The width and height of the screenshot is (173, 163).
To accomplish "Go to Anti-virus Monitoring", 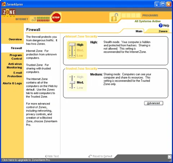I will click(x=14, y=66).
